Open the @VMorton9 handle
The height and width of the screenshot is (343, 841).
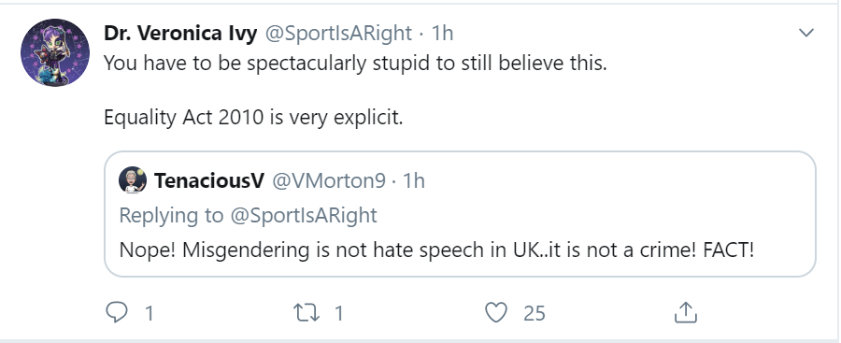tap(329, 181)
